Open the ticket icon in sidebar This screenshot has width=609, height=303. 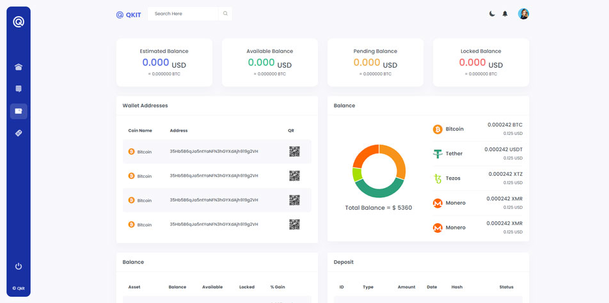(19, 133)
